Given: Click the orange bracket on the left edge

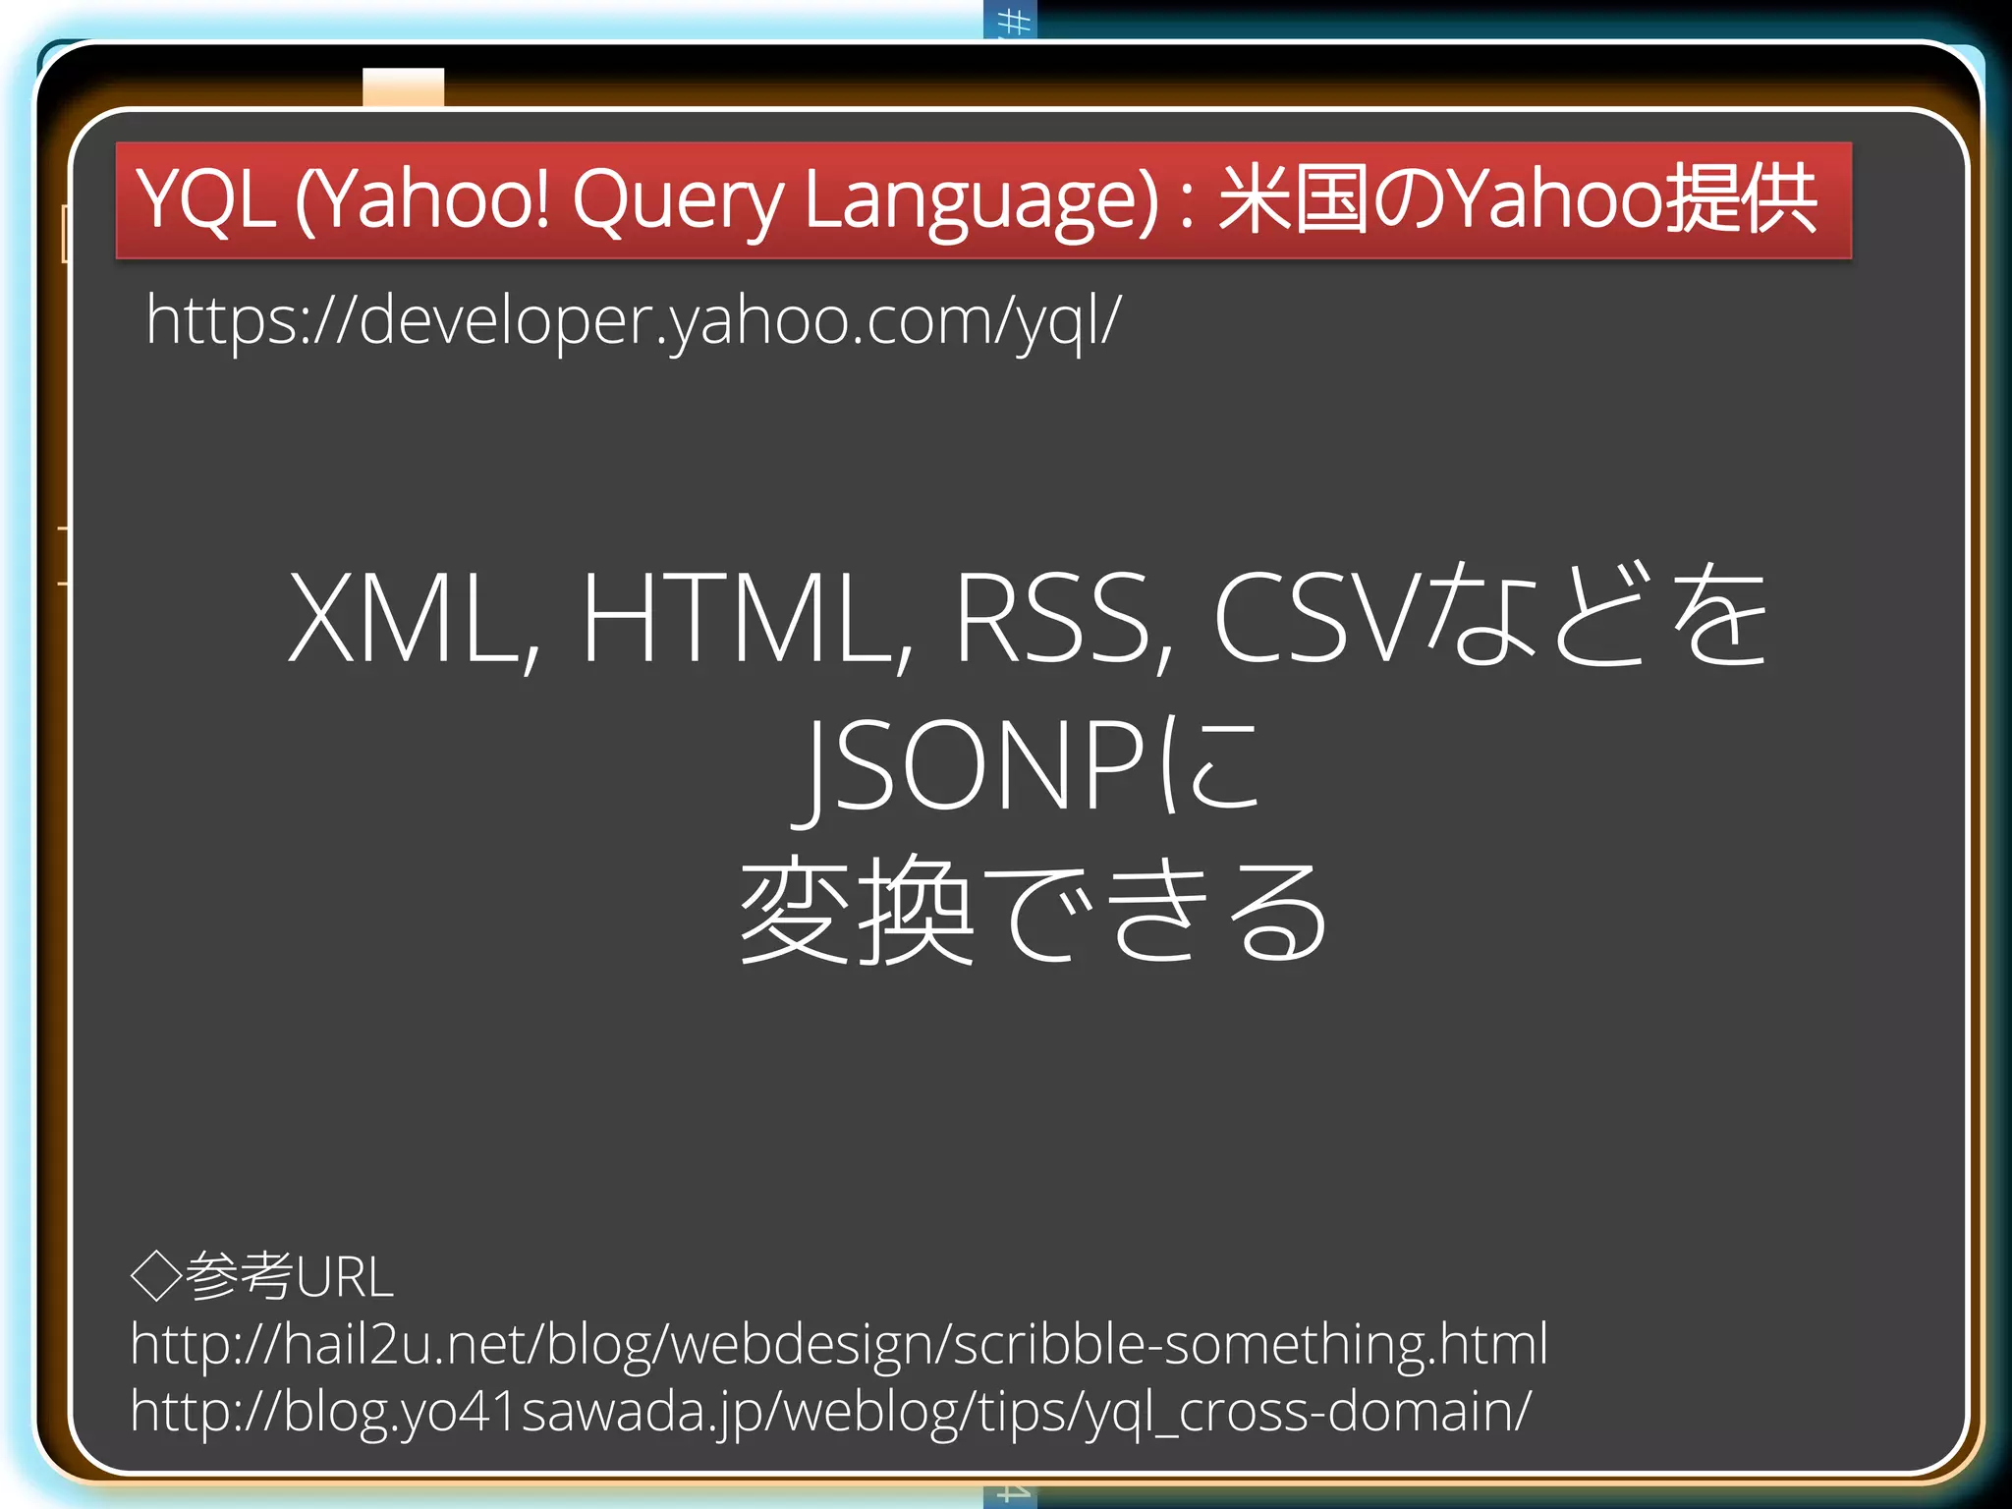Looking at the screenshot, I should coord(65,234).
